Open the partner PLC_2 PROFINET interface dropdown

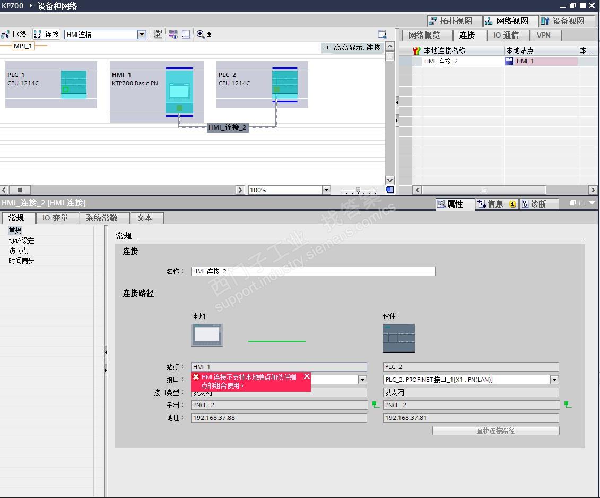point(554,380)
